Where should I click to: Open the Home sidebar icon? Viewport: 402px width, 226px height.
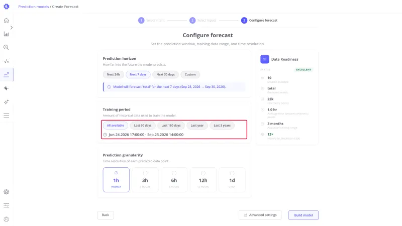tap(7, 21)
